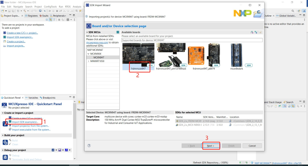The width and height of the screenshot is (308, 166).
Task: Switch to the Breakpoints tab
Action: pyautogui.click(x=48, y=98)
